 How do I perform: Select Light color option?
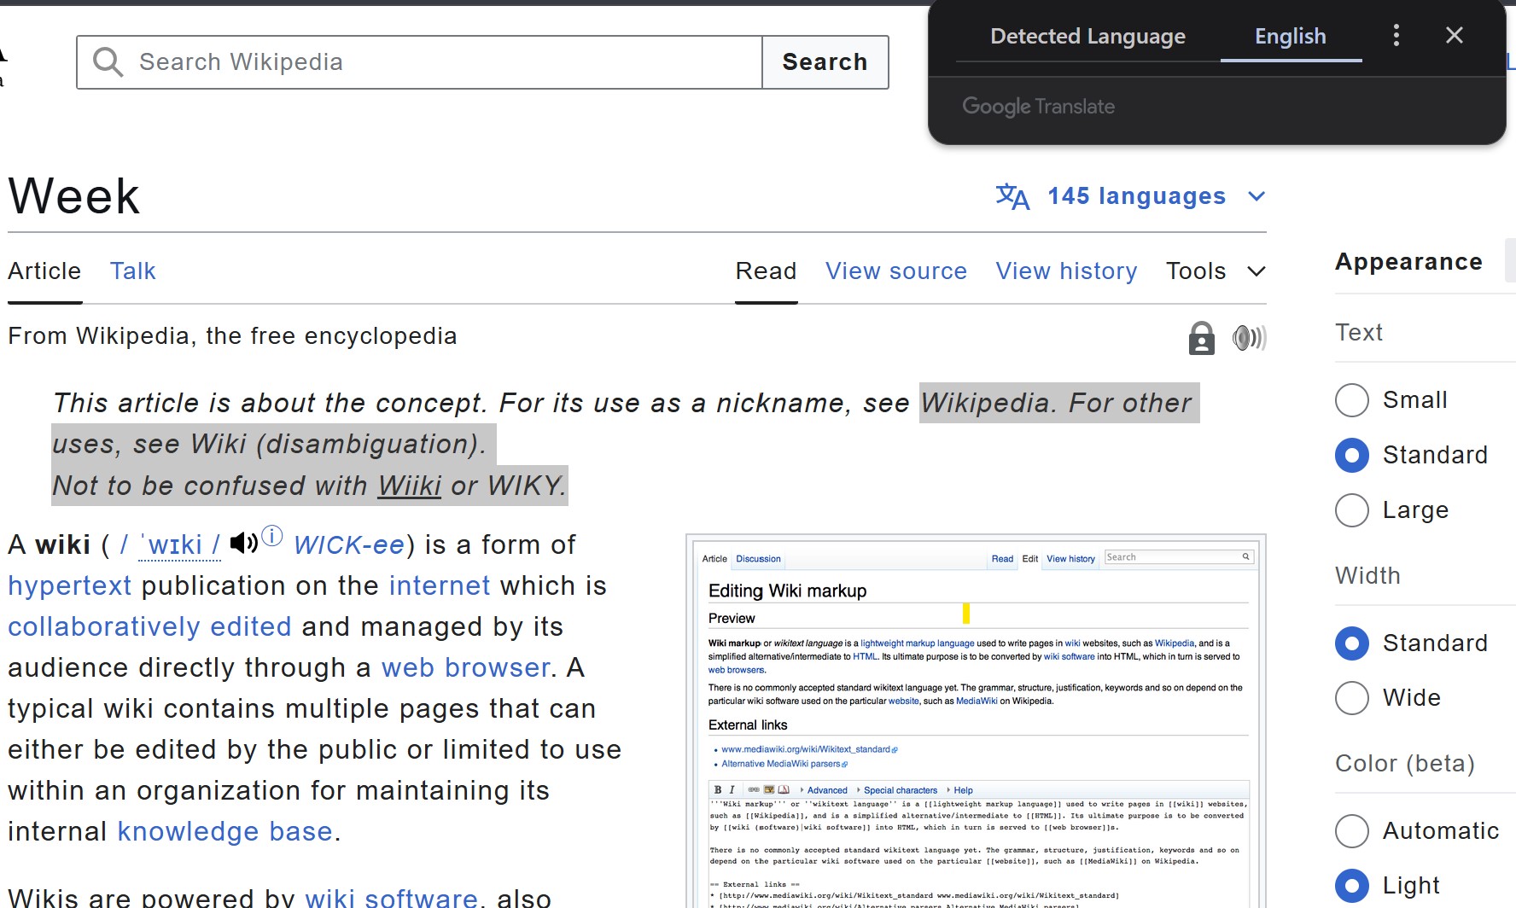pos(1352,886)
